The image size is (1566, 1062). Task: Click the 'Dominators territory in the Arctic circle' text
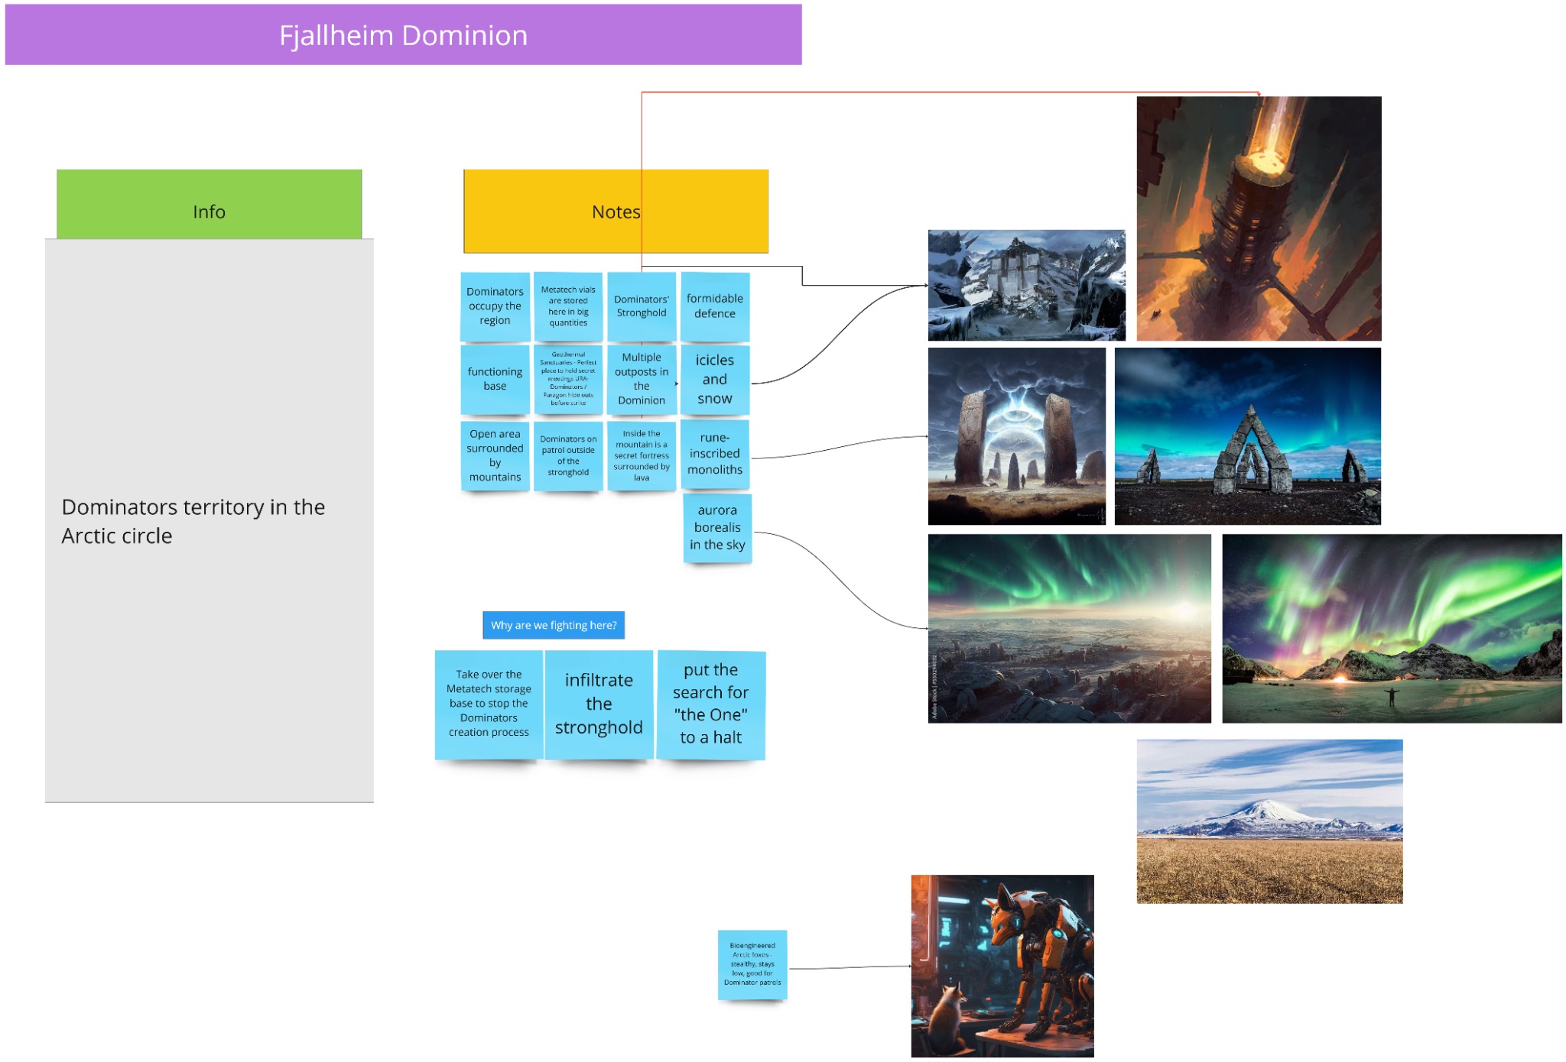click(193, 521)
